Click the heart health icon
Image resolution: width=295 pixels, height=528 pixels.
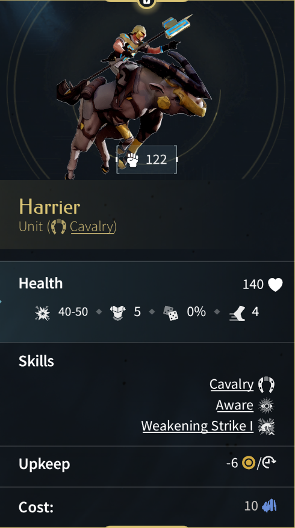click(275, 285)
